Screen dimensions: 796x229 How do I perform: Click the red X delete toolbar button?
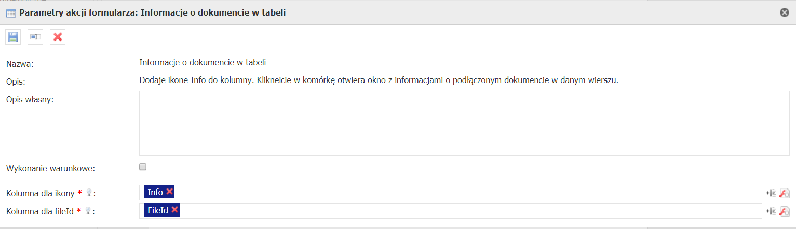(x=58, y=37)
